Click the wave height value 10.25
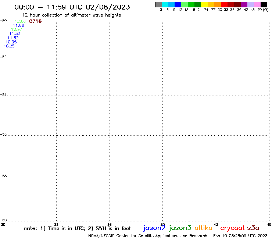The width and height of the screenshot is (272, 239). point(9,46)
